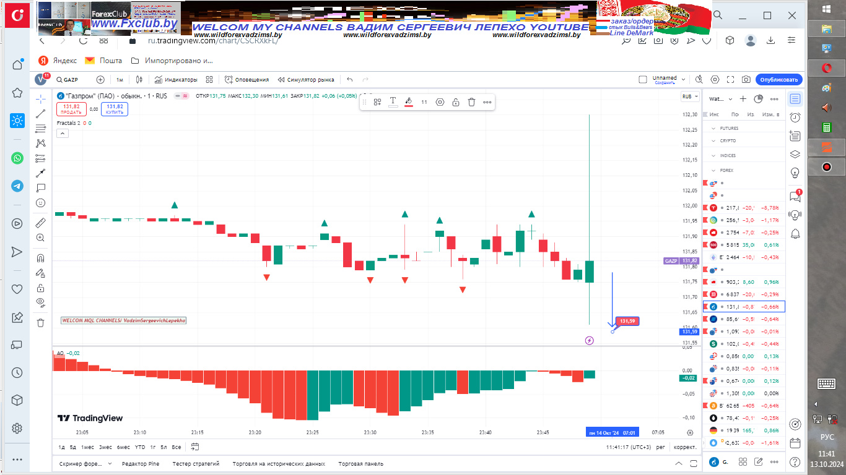Open the watchlist name dropdown

pos(721,99)
